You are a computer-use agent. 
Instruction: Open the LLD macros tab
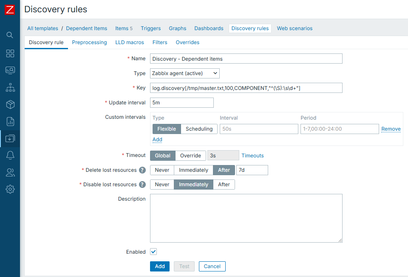pos(130,42)
